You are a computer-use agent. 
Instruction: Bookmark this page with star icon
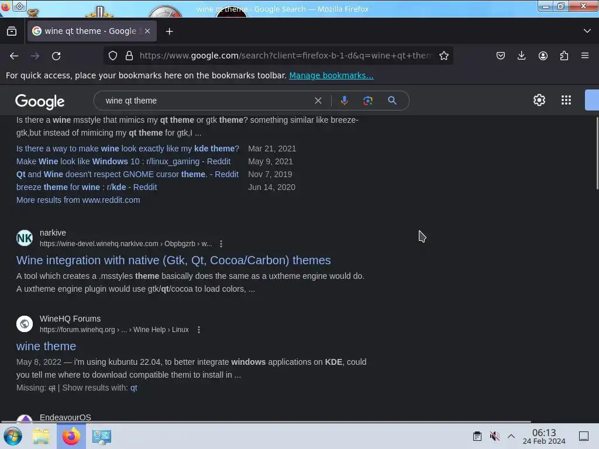point(444,56)
